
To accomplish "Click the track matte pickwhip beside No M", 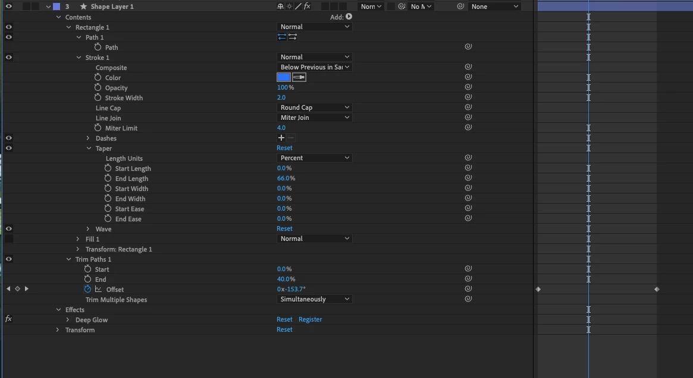I will coord(402,6).
